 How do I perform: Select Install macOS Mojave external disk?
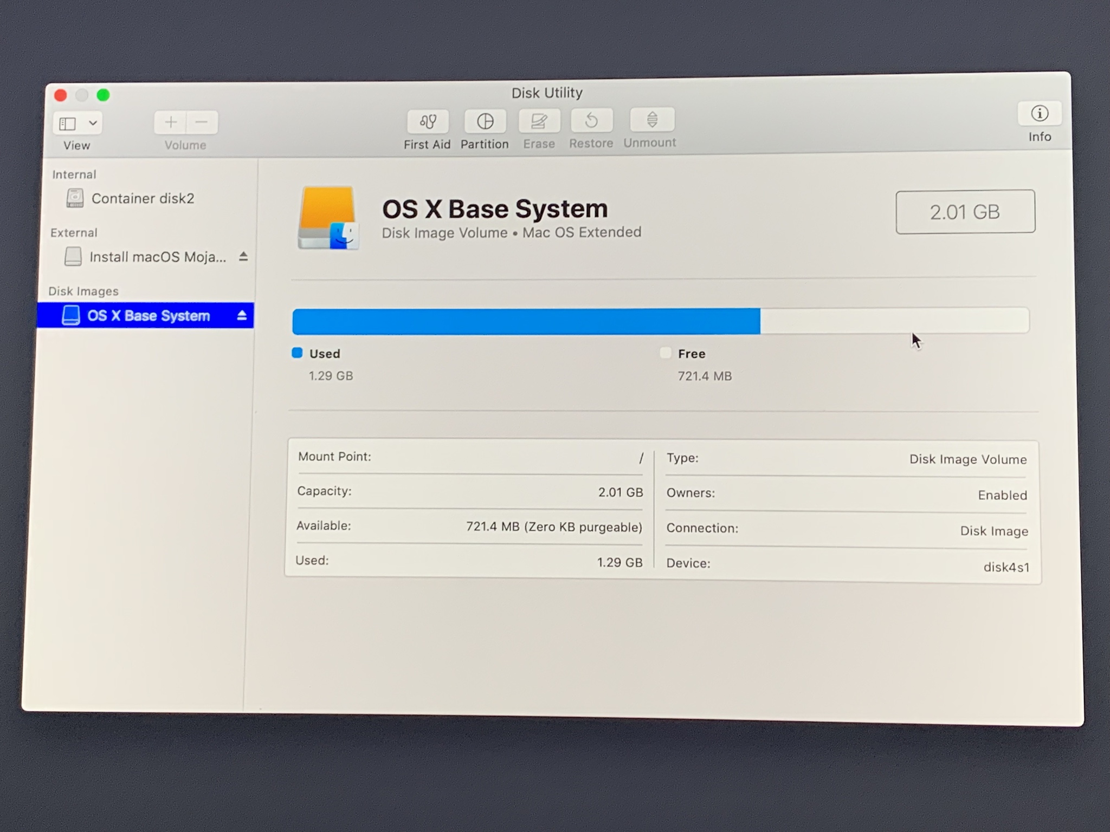pyautogui.click(x=157, y=257)
